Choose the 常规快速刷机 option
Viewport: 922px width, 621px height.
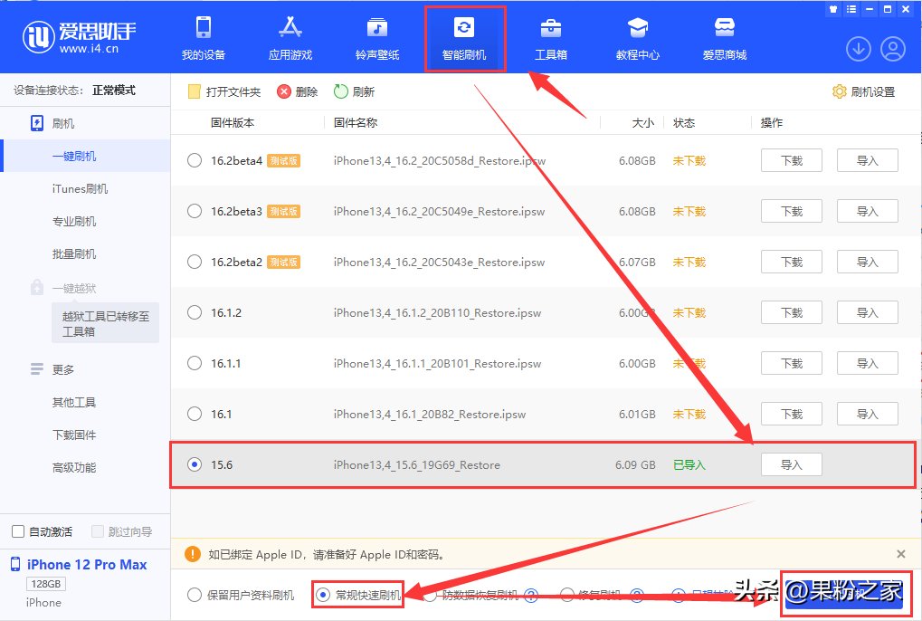point(358,595)
